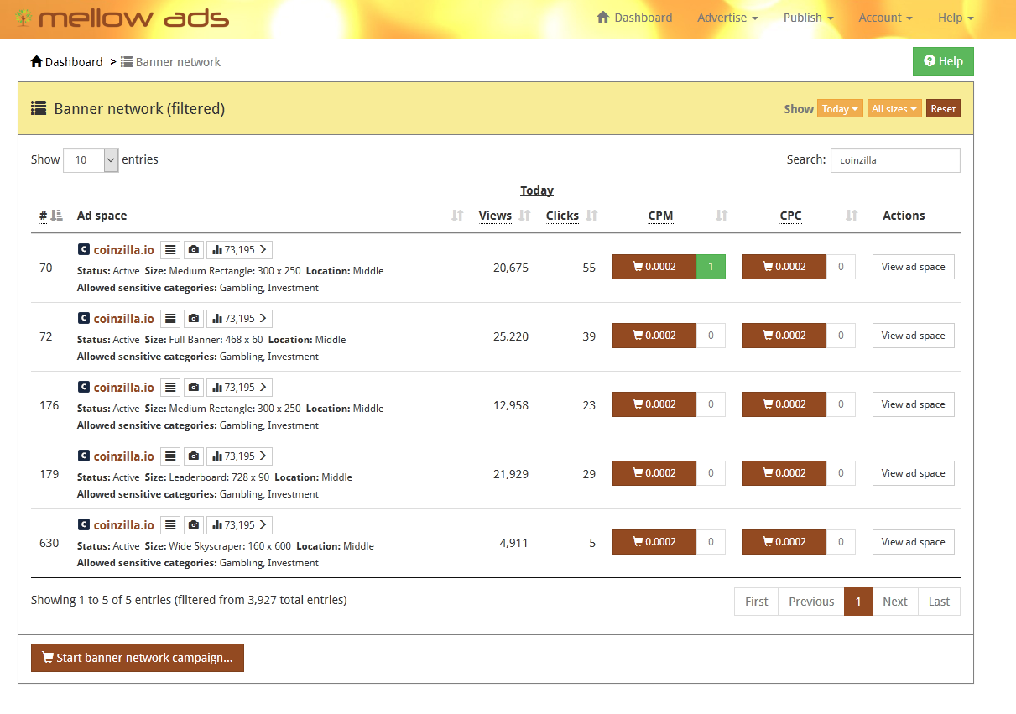Click green CPM count 1 in row 70
Screen dimensions: 1016x714
click(711, 267)
